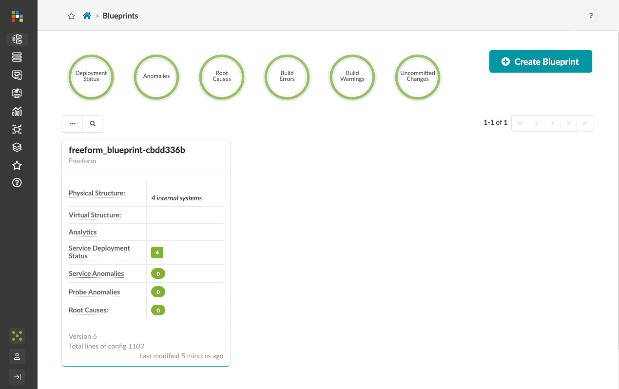The image size is (619, 389).
Task: Toggle the favorite star next to breadcrumbs
Action: [71, 16]
